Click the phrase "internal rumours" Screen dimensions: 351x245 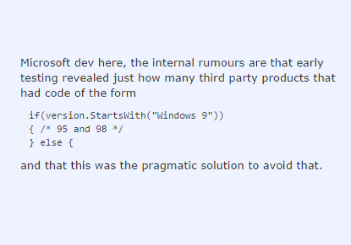(199, 62)
